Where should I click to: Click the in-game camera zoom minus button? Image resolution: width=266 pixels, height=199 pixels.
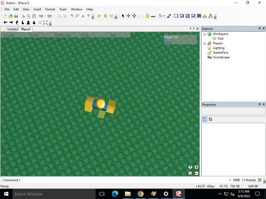[196, 173]
